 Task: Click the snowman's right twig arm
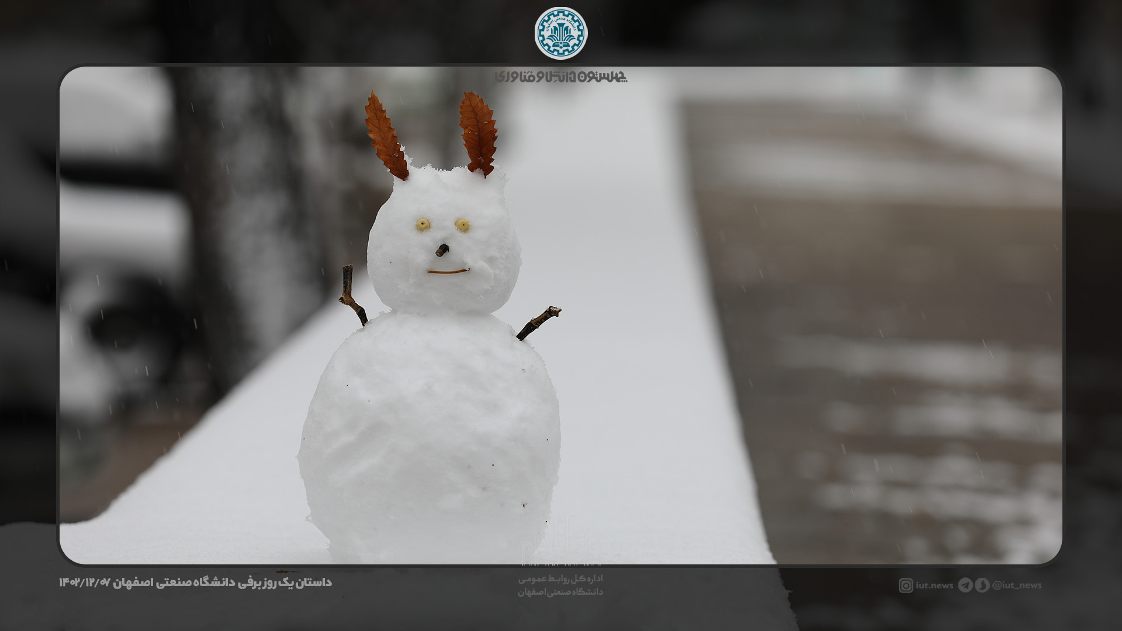point(539,323)
